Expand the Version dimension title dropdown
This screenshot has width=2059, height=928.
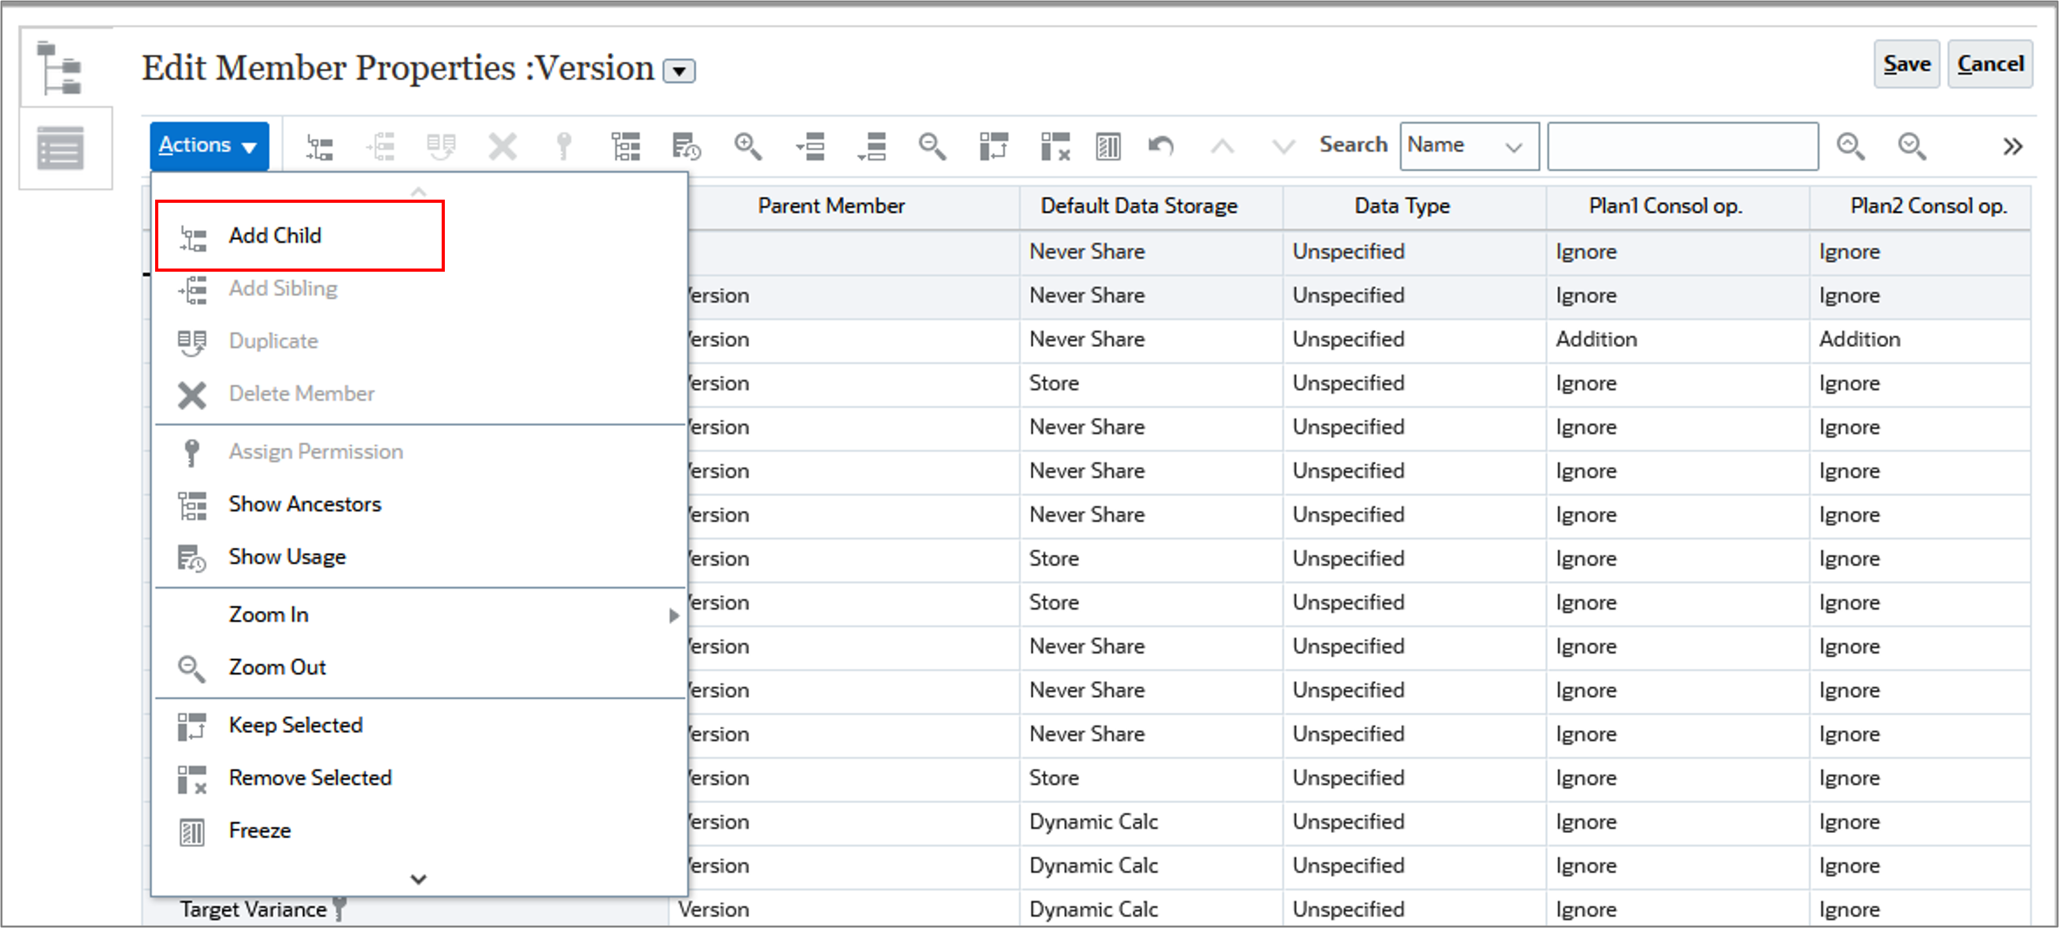[679, 71]
